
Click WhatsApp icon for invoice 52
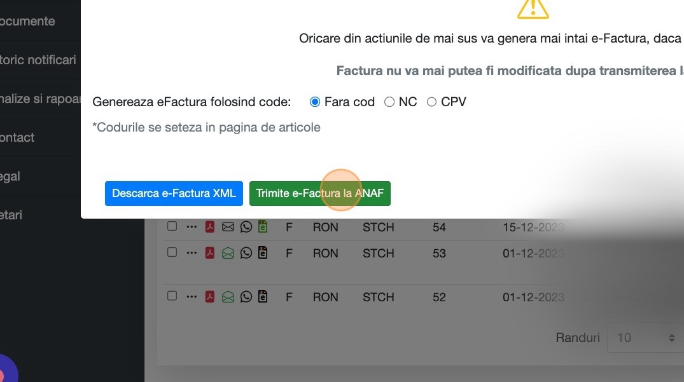tap(246, 297)
